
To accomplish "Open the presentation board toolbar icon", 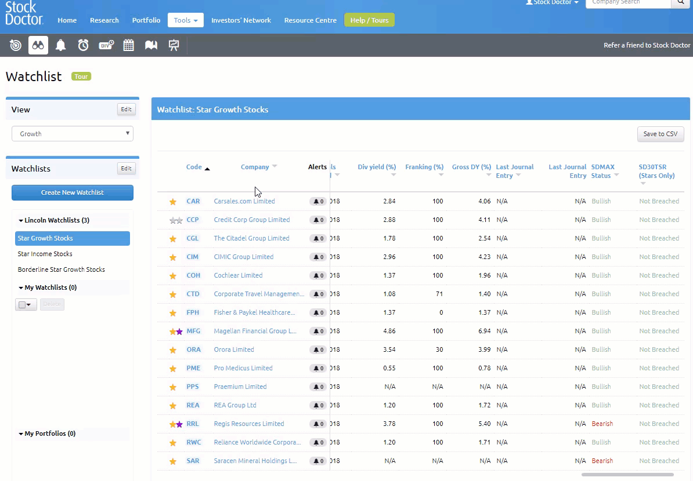I will tap(174, 45).
